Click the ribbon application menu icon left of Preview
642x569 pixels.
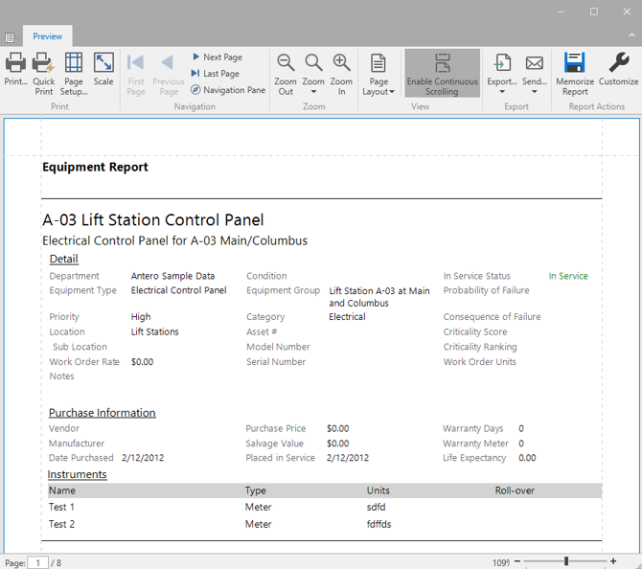[x=10, y=37]
